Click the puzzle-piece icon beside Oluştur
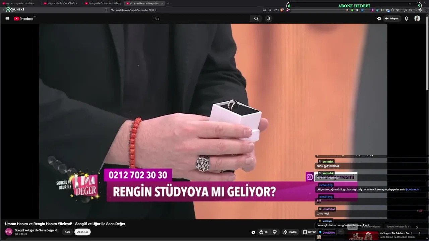This screenshot has height=241, width=429. point(379,19)
